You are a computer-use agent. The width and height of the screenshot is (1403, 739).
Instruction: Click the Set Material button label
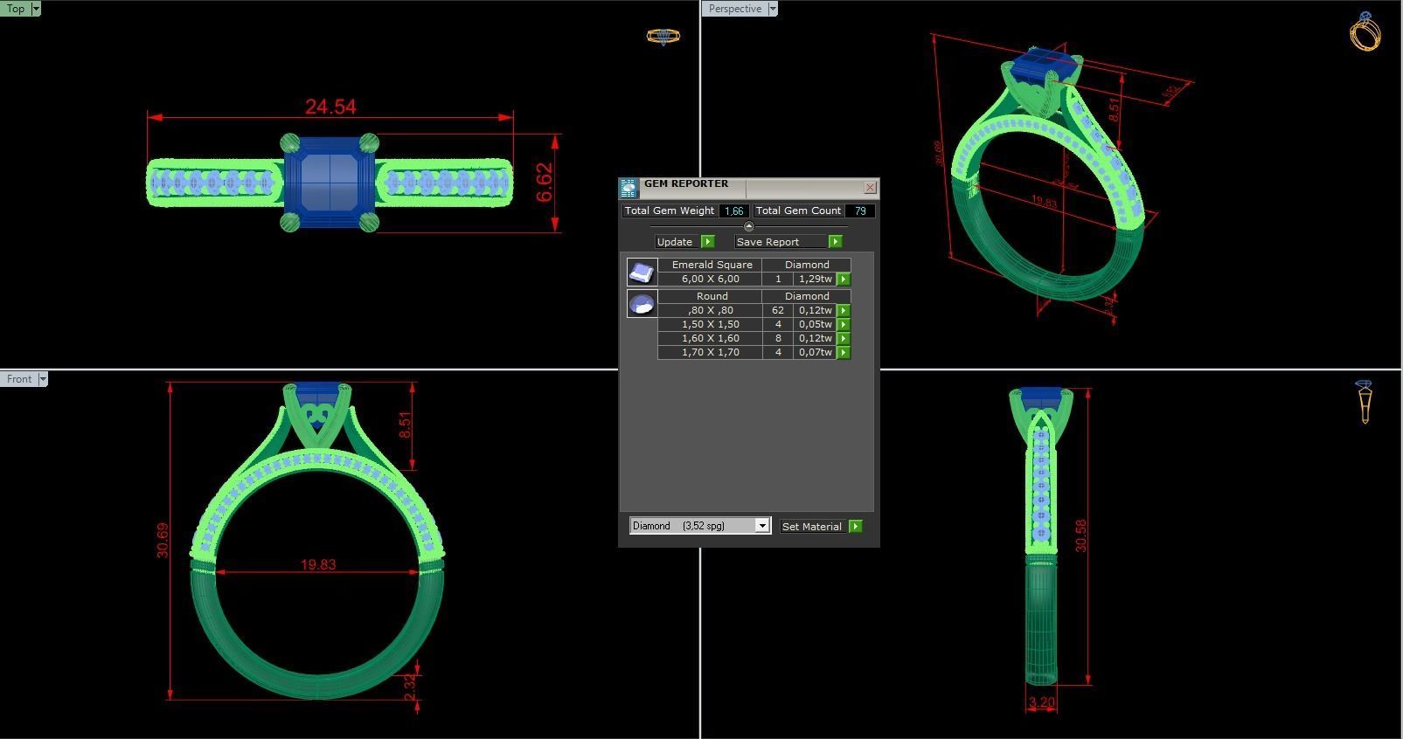pyautogui.click(x=812, y=527)
